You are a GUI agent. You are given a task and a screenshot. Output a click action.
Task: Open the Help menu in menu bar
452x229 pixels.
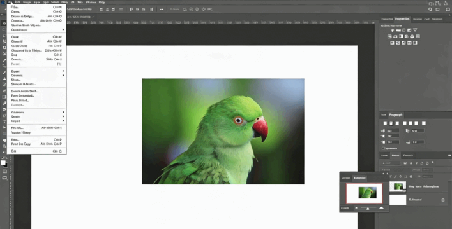(x=102, y=3)
